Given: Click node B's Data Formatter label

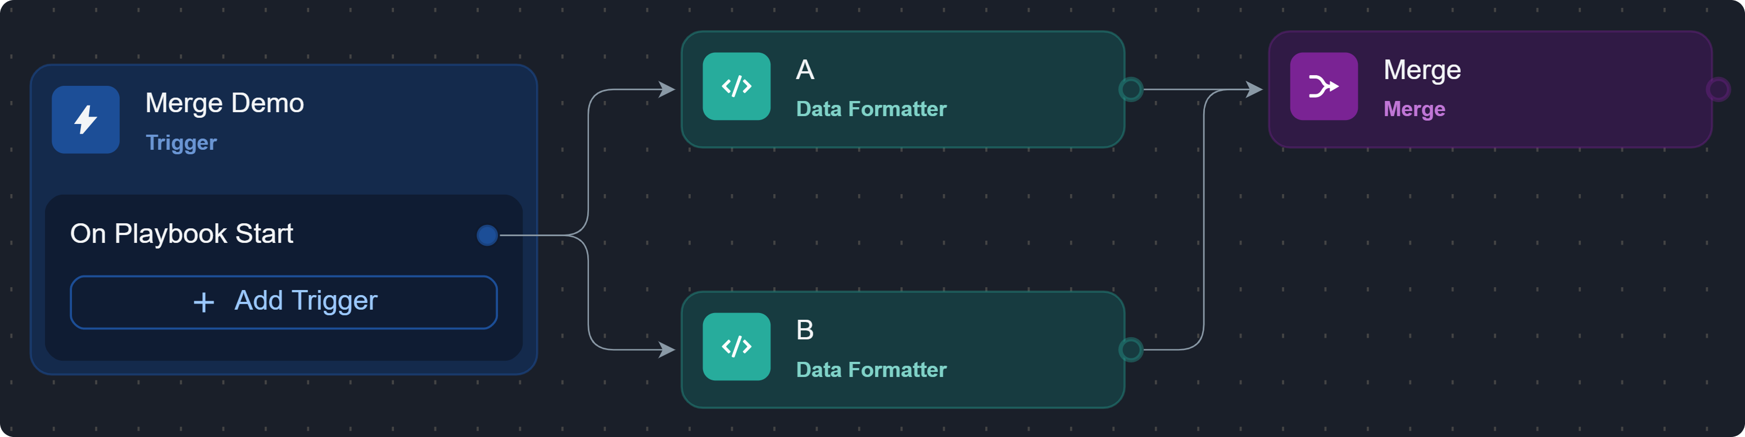Looking at the screenshot, I should point(871,370).
